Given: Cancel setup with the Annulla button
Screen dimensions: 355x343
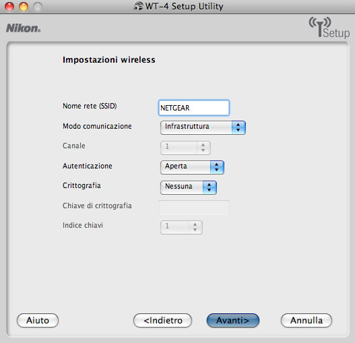Looking at the screenshot, I should point(306,320).
